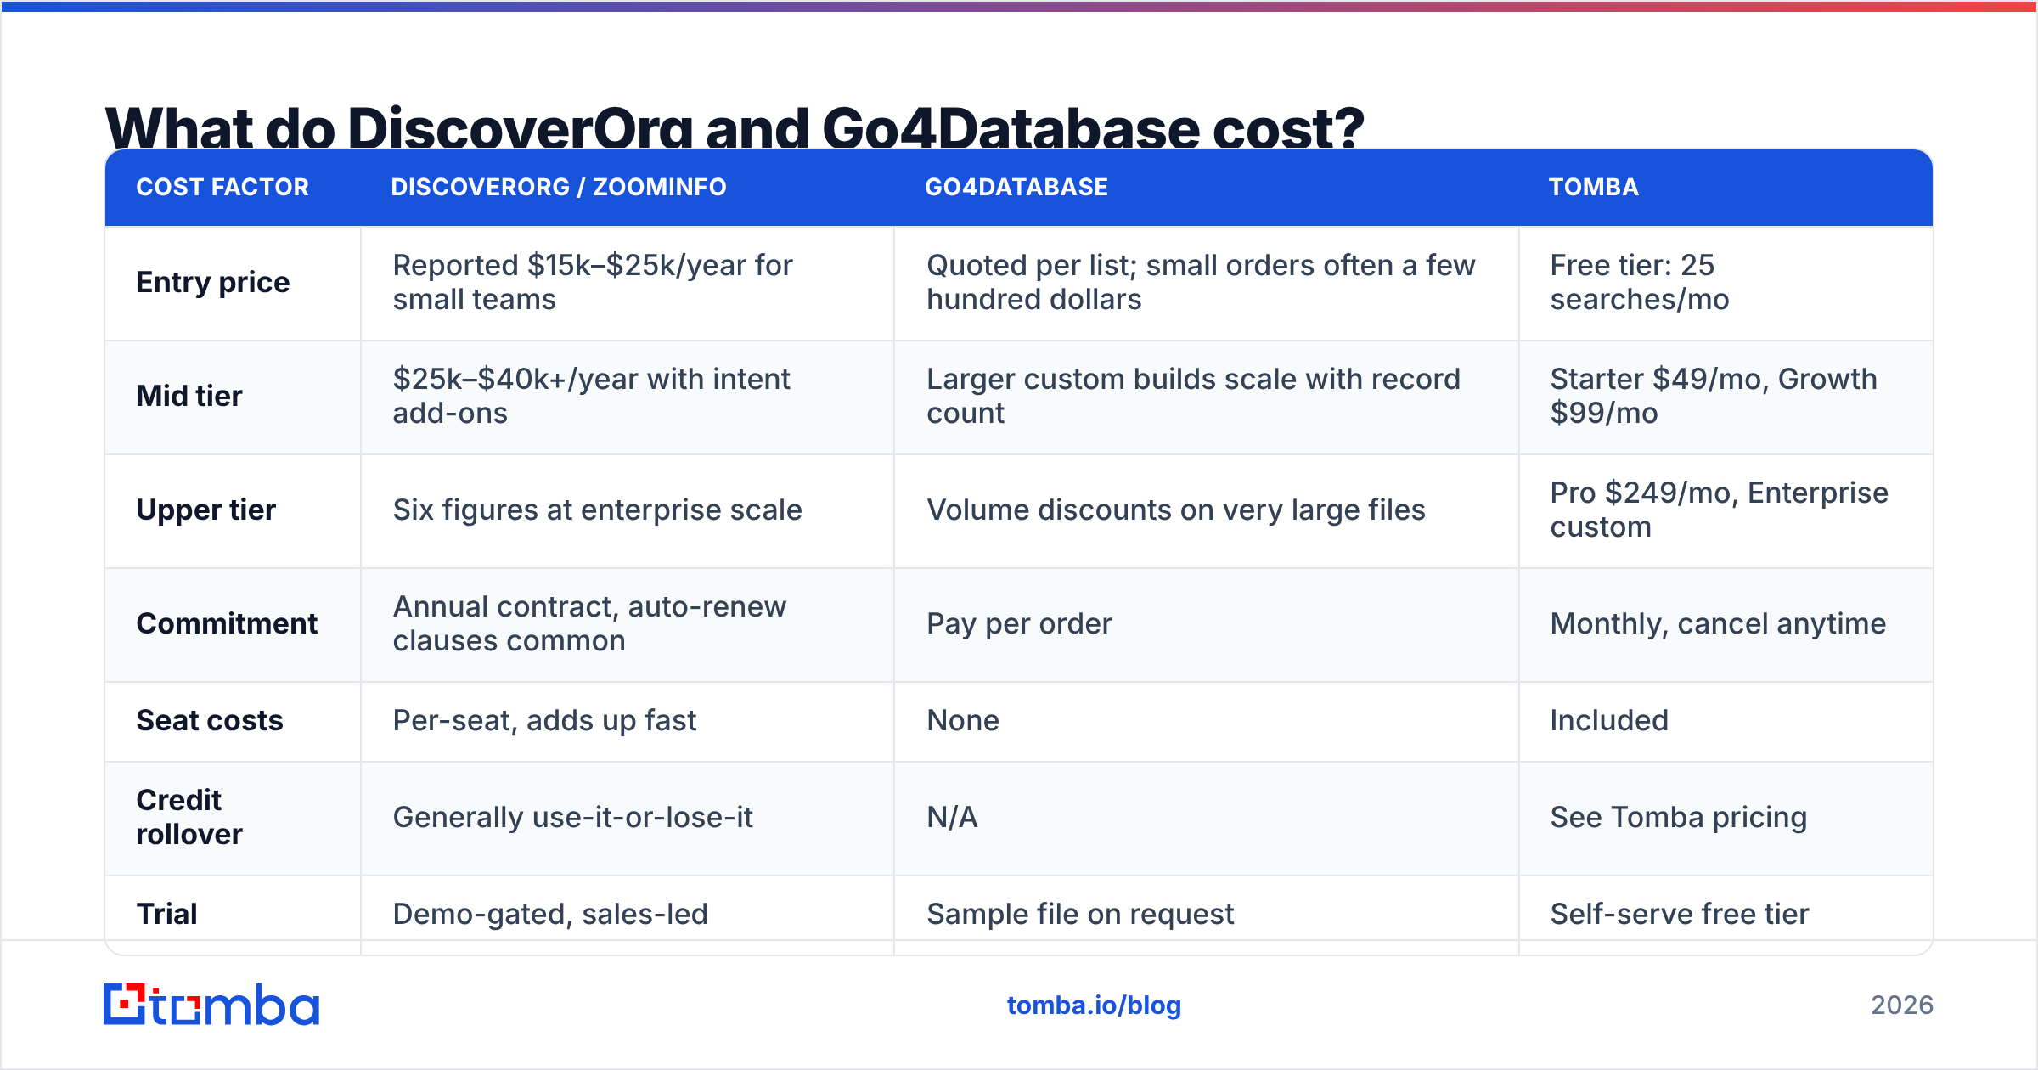Viewport: 2038px width, 1070px height.
Task: Click 'Sample file on request' cell
Action: pyautogui.click(x=1080, y=914)
